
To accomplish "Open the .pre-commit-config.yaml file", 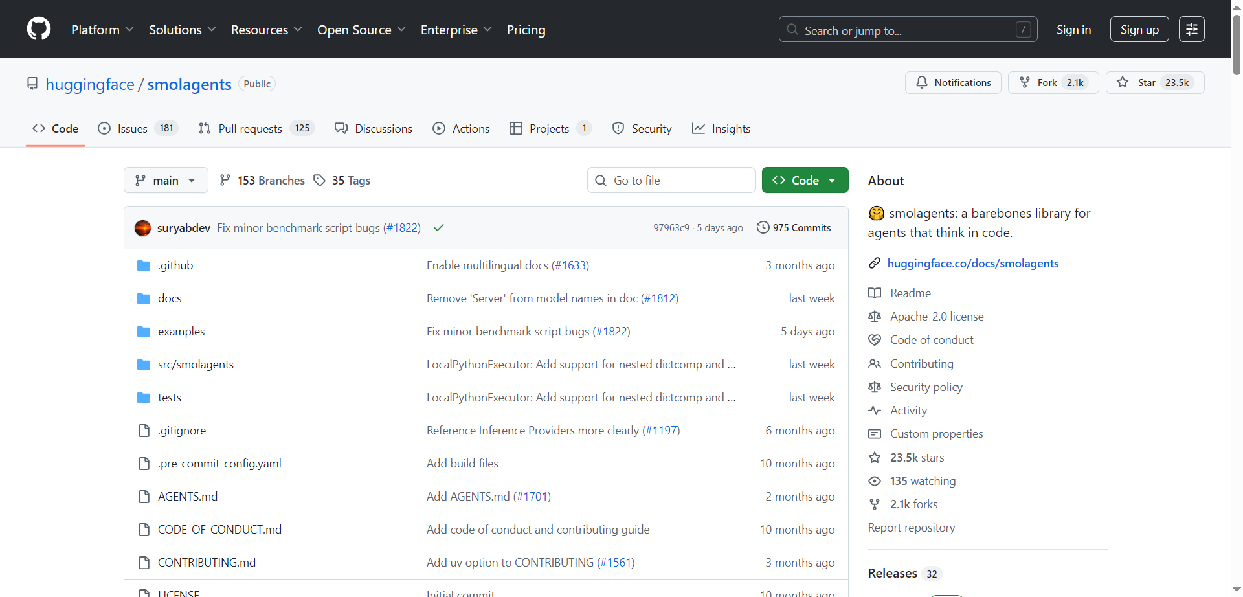I will point(219,464).
